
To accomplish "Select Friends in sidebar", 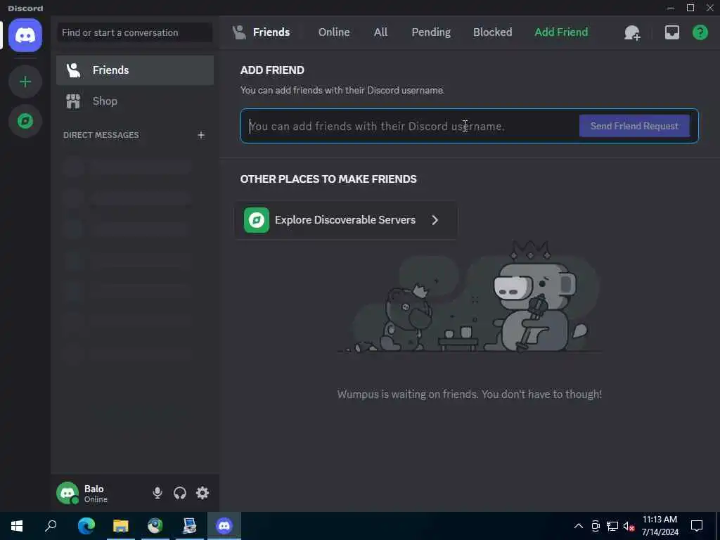I will pyautogui.click(x=135, y=70).
